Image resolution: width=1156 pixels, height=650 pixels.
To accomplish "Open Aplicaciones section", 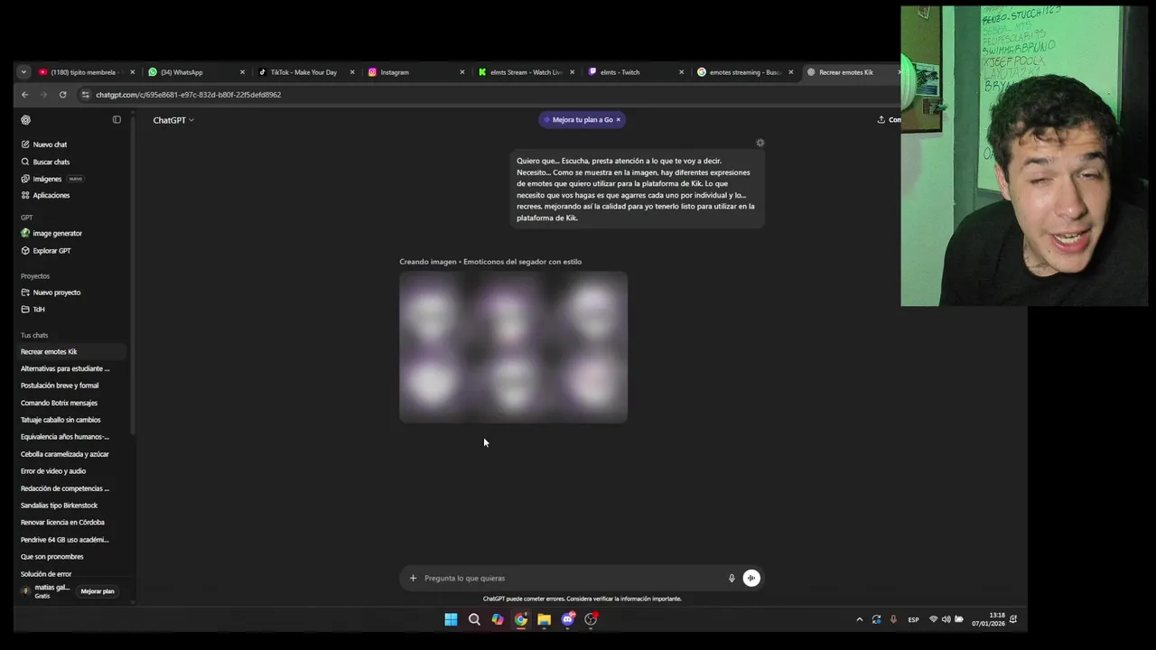I will click(x=51, y=195).
